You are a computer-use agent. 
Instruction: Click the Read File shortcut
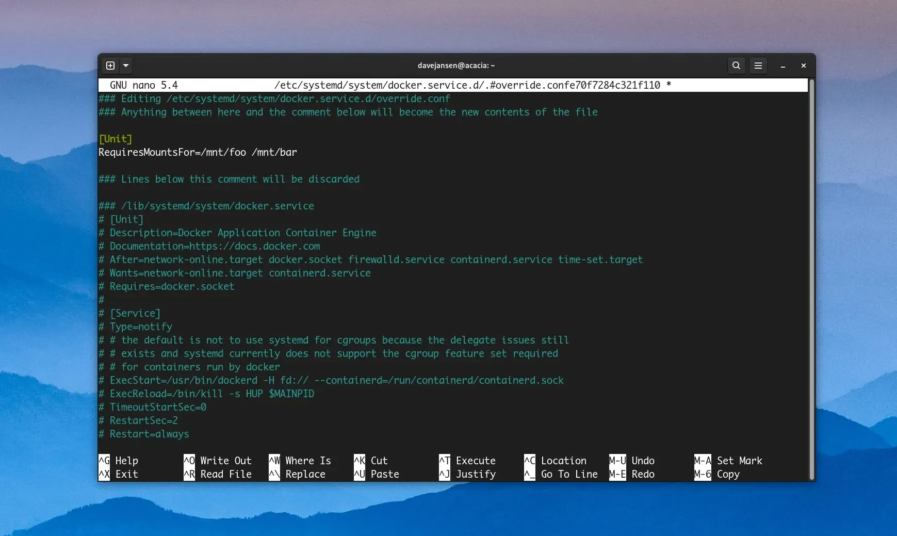[x=225, y=474]
